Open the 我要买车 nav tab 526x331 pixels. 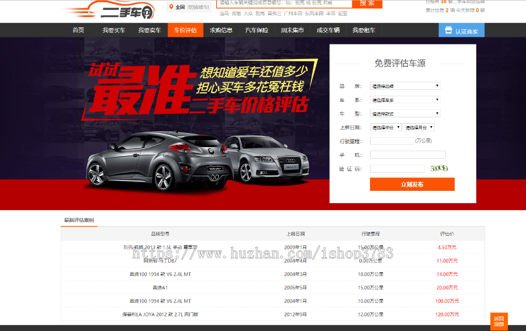114,30
